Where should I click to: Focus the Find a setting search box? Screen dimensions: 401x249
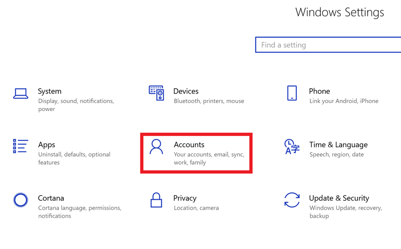pyautogui.click(x=328, y=45)
